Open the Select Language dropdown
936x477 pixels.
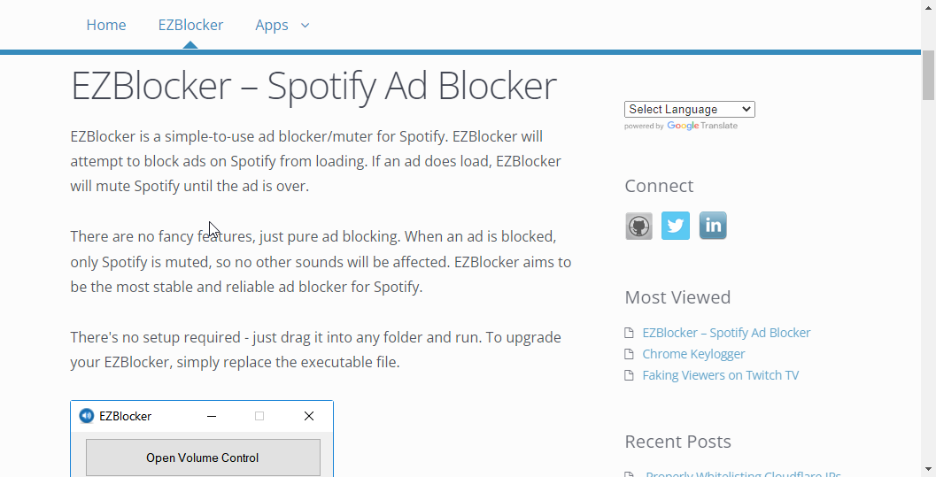click(x=690, y=109)
